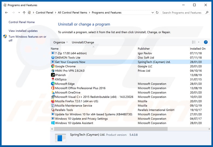Navigate to All Control Panel Items breadcrumb
The width and height of the screenshot is (213, 147).
(73, 12)
